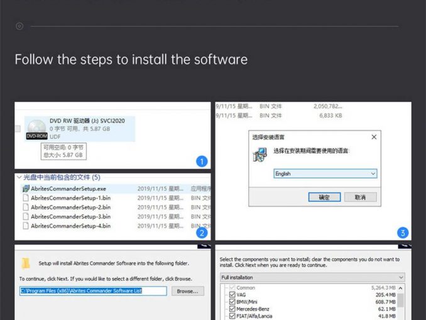Toggle the VAG component checkbox
Viewport: 426px width, 320px height.
(232, 295)
